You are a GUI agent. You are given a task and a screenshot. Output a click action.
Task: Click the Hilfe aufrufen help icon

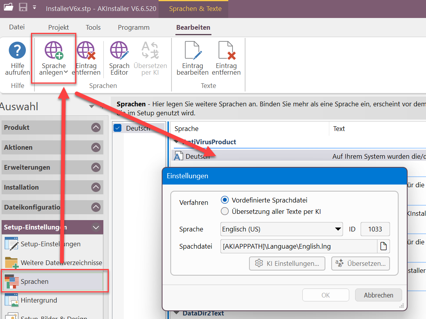[17, 50]
